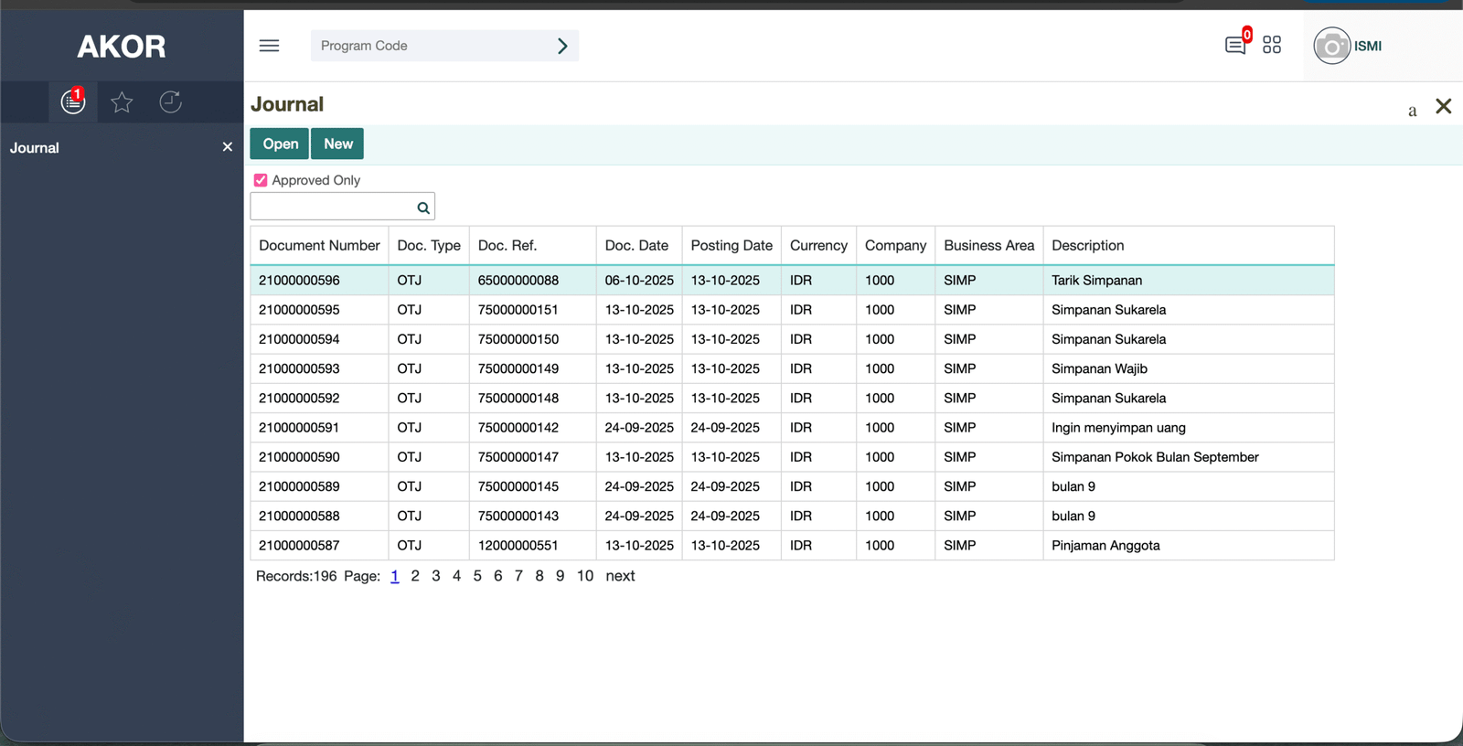Show favorites with the star icon
The width and height of the screenshot is (1463, 746).
pos(122,101)
